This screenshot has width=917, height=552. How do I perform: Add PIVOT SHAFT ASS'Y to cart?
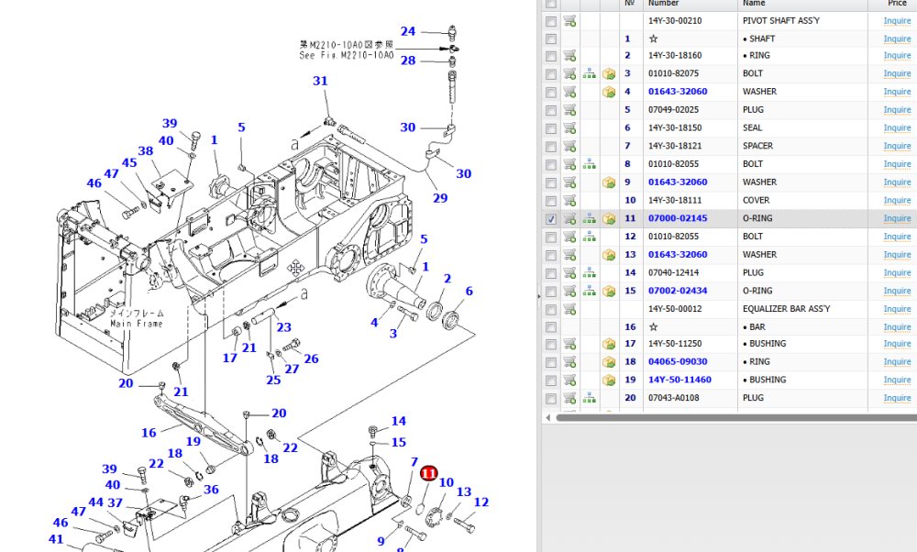pyautogui.click(x=569, y=21)
